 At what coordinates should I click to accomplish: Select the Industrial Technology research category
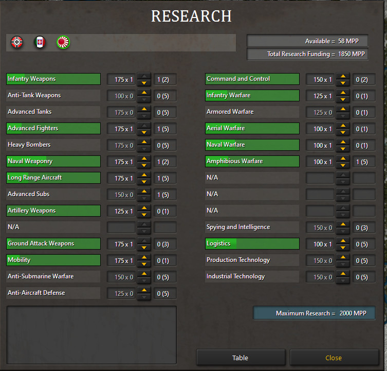[x=252, y=277]
